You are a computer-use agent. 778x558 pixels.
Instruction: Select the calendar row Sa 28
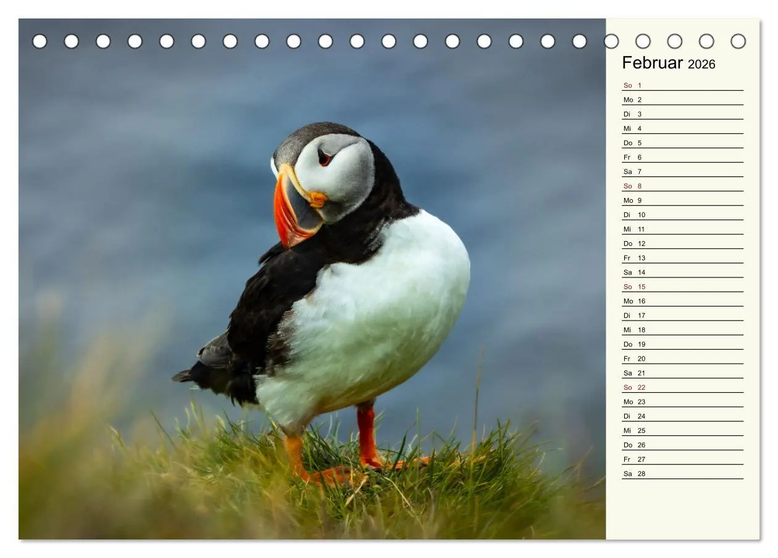point(682,474)
